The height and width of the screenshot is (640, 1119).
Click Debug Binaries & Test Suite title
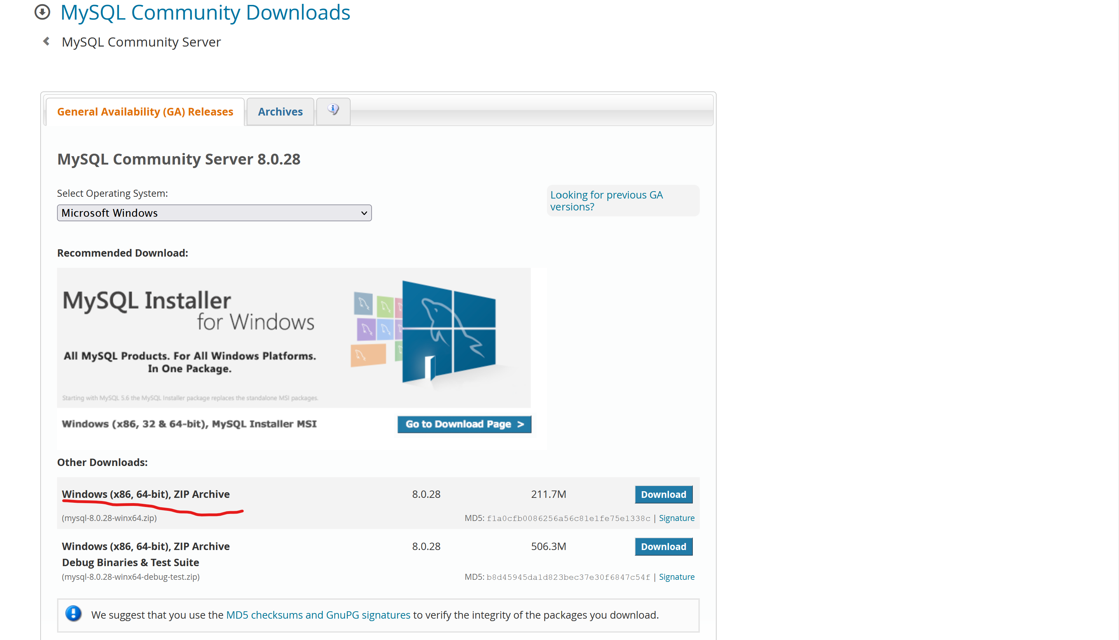pos(131,563)
